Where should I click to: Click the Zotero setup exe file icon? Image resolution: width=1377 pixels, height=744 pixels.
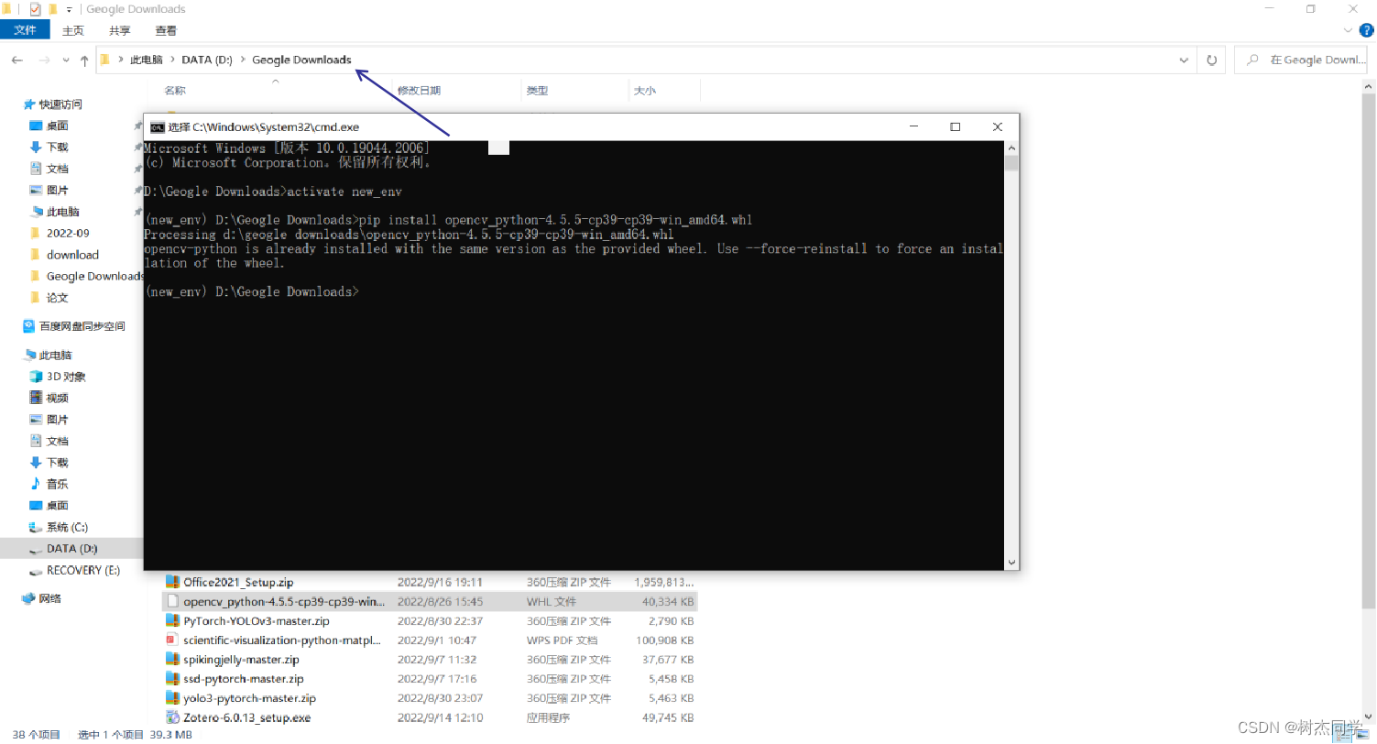pyautogui.click(x=172, y=717)
